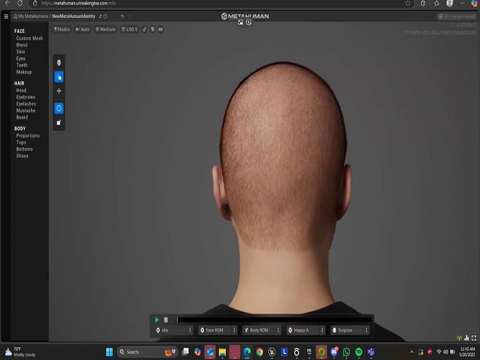Screen dimensions: 480x360
Task: Open the Tops clothing section
Action: tap(21, 143)
